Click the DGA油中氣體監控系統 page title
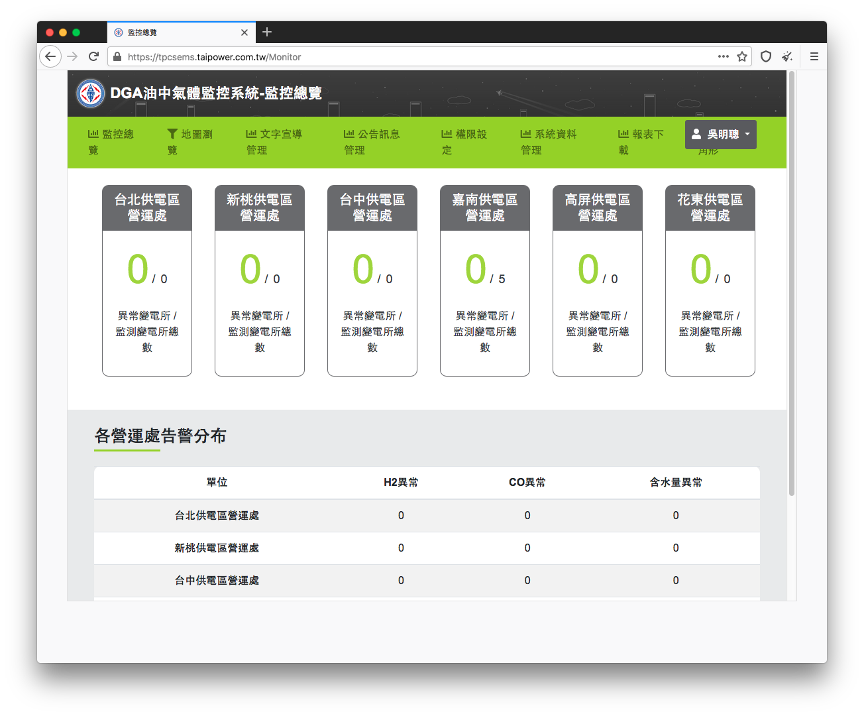The width and height of the screenshot is (864, 716). pos(216,93)
